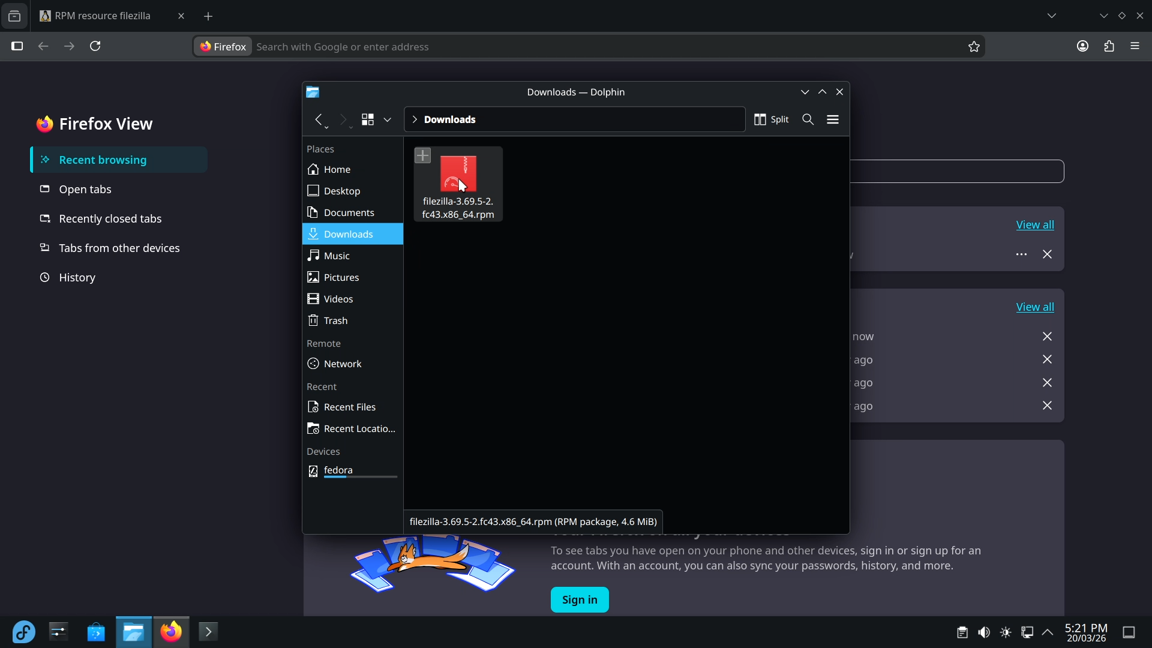Click the Sign in button

580,600
